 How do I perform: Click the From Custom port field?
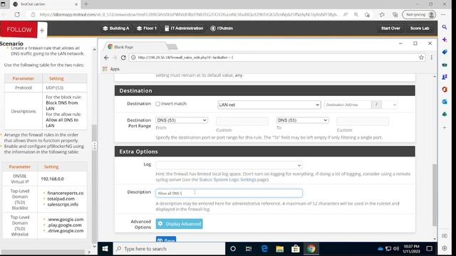pos(242,121)
